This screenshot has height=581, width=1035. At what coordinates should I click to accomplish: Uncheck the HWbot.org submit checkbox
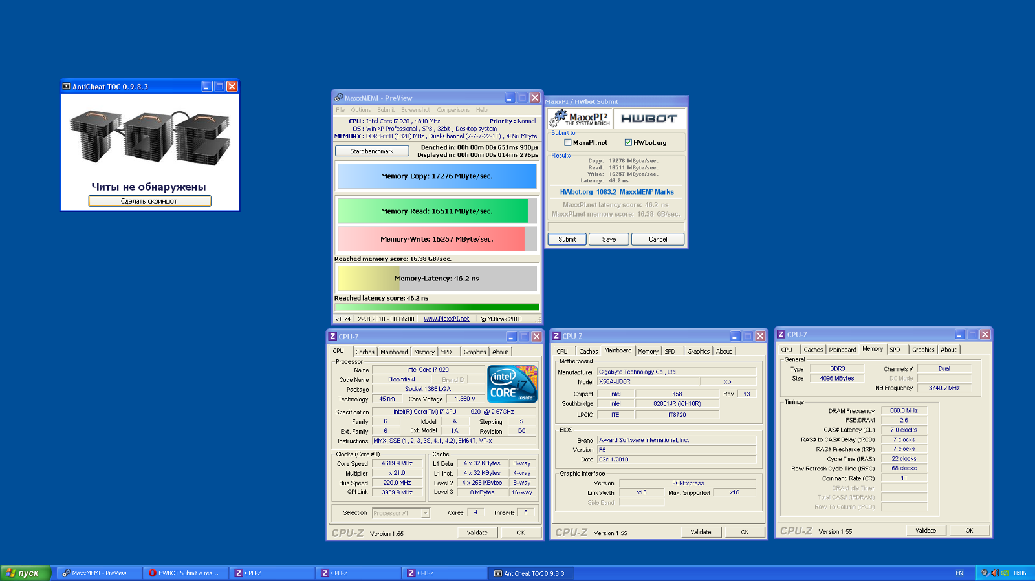(628, 142)
